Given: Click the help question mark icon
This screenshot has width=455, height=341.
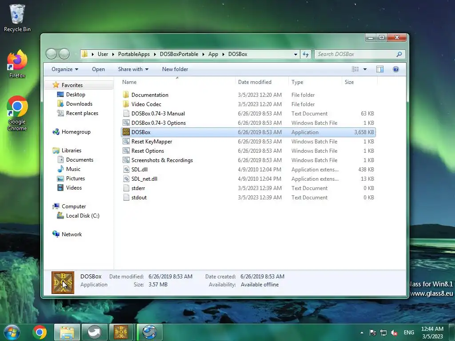Looking at the screenshot, I should coord(396,69).
